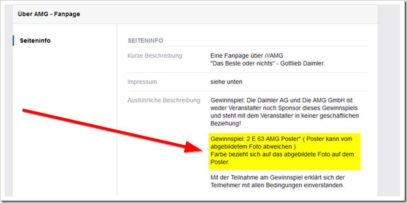
Task: Select the Seiteninfo sidebar tab
Action: click(35, 41)
